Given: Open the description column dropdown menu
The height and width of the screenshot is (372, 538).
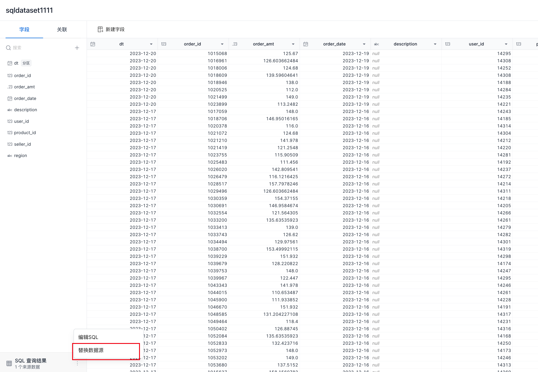Looking at the screenshot, I should (435, 44).
